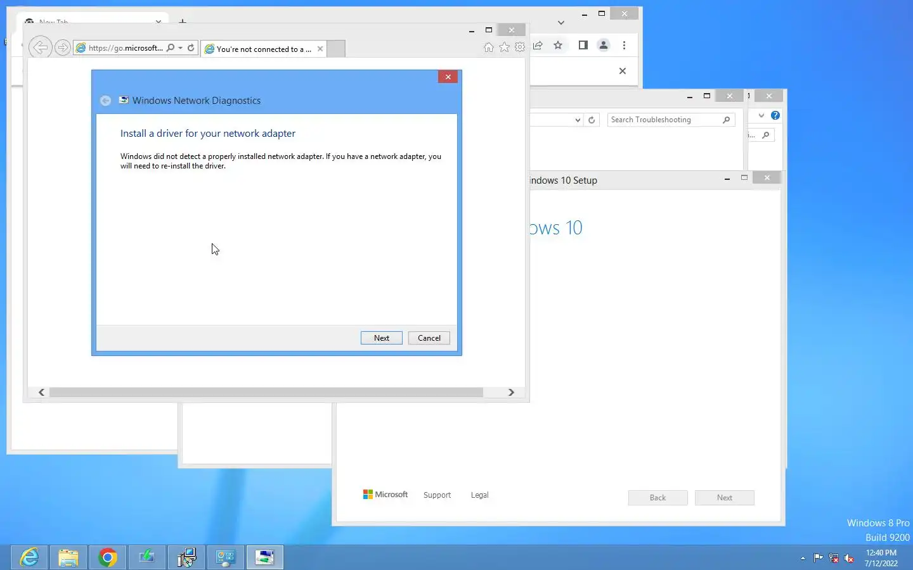The height and width of the screenshot is (570, 913).
Task: Open Internet Explorer Favorites star
Action: 504,47
